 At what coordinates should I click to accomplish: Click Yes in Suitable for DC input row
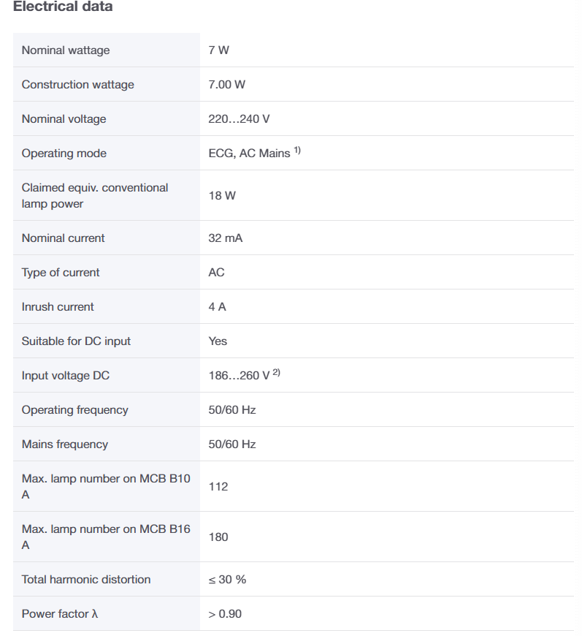pyautogui.click(x=218, y=341)
